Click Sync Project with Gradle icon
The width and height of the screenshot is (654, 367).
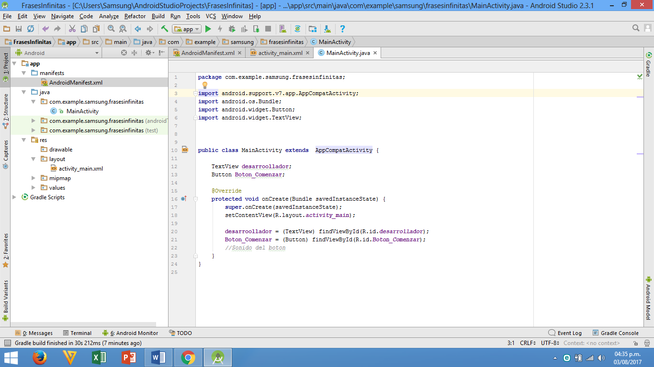(x=298, y=29)
